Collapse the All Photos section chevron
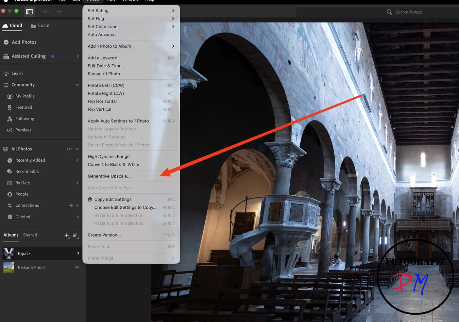The image size is (459, 322). [77, 149]
